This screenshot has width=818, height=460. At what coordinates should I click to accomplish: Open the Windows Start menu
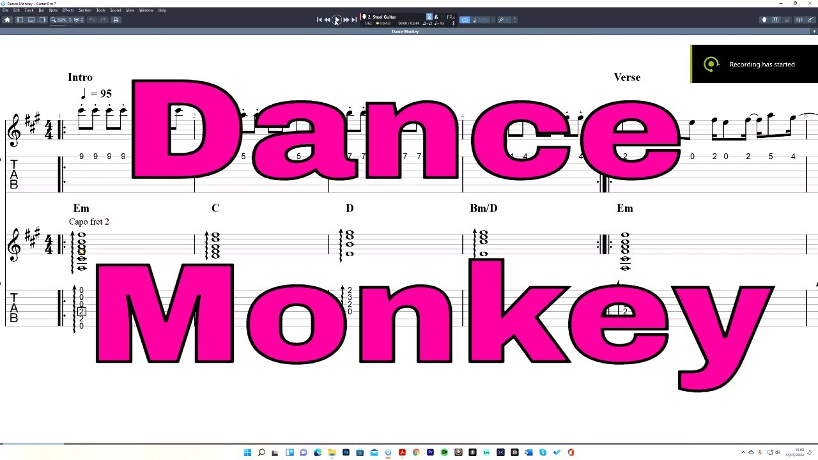(x=247, y=452)
